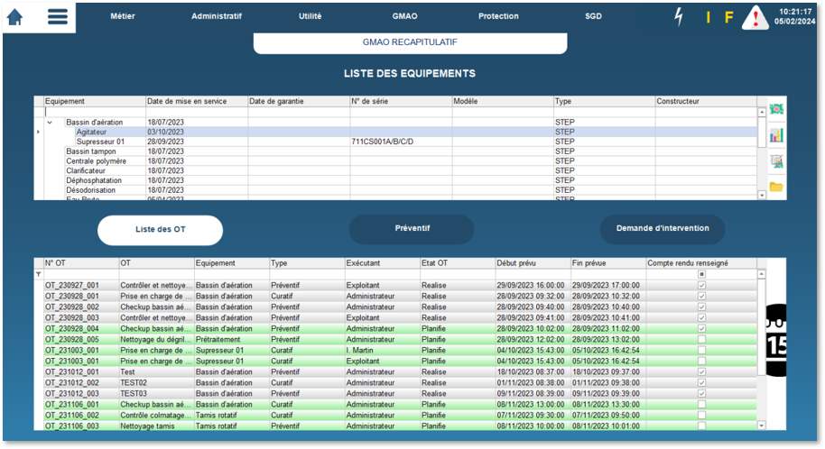The width and height of the screenshot is (825, 449).
Task: Select the Désodorisation equipment row
Action: pos(400,190)
